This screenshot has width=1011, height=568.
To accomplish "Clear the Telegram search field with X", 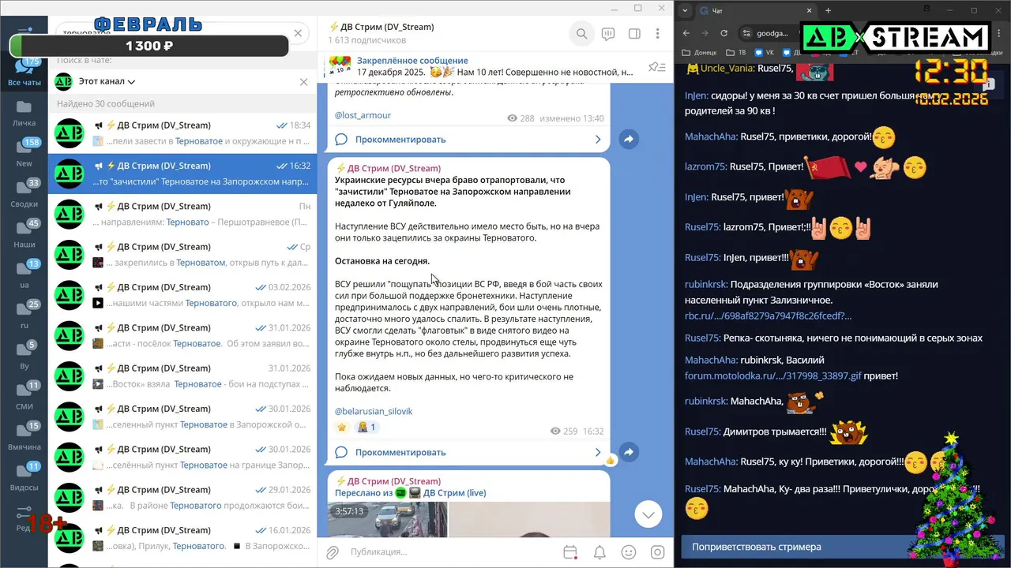I will point(298,33).
